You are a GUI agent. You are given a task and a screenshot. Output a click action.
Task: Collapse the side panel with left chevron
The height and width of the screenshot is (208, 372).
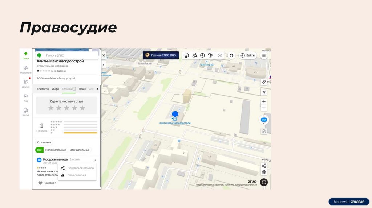[104, 65]
